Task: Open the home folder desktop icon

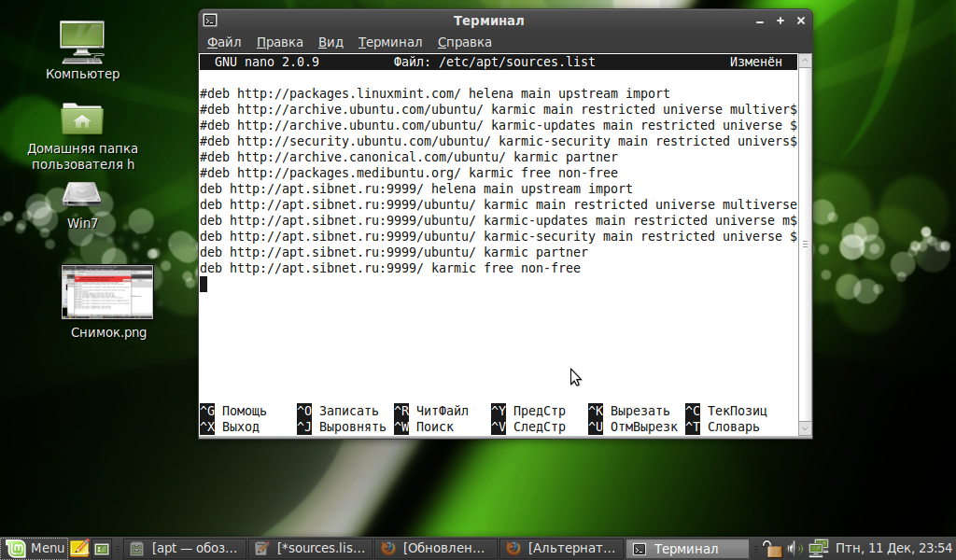Action: pyautogui.click(x=82, y=136)
